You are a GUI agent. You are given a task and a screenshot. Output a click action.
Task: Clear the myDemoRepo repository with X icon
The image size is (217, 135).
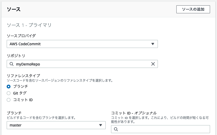tap(153, 64)
